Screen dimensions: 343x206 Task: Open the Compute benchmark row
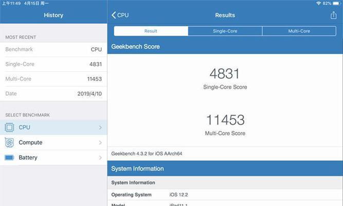click(x=53, y=143)
